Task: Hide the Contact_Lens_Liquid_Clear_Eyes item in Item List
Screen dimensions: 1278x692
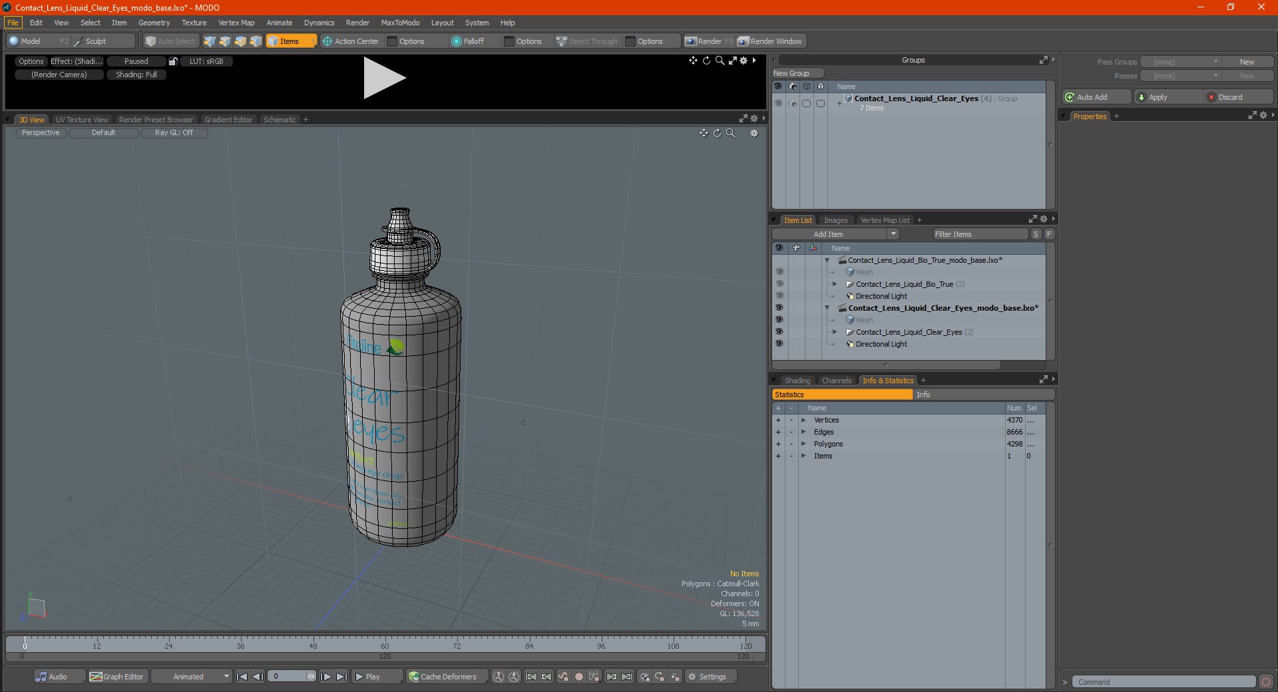Action: click(779, 332)
